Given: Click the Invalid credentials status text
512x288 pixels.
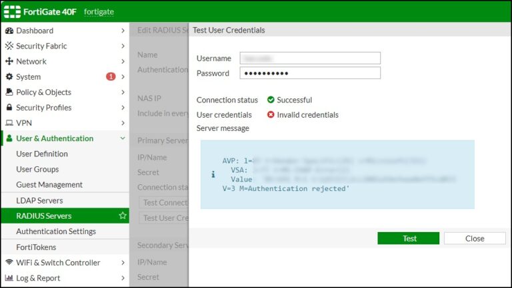Looking at the screenshot, I should 307,114.
